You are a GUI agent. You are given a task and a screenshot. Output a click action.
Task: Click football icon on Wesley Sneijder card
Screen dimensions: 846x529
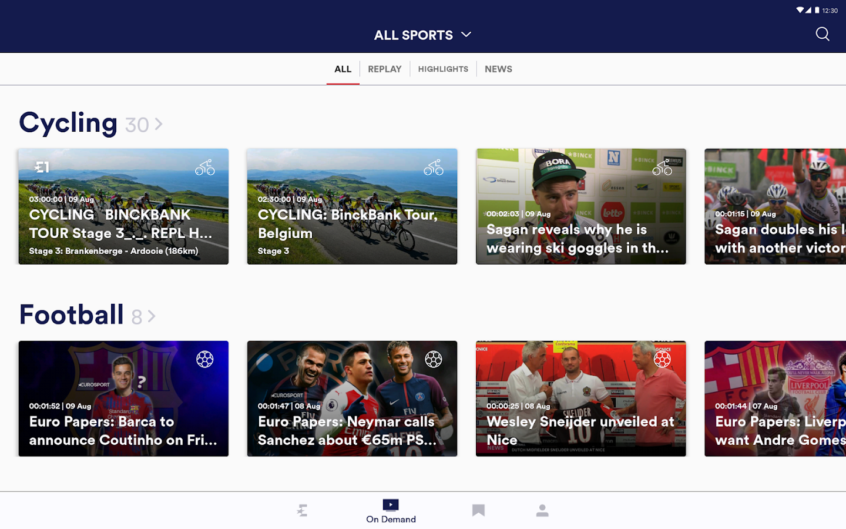point(662,359)
